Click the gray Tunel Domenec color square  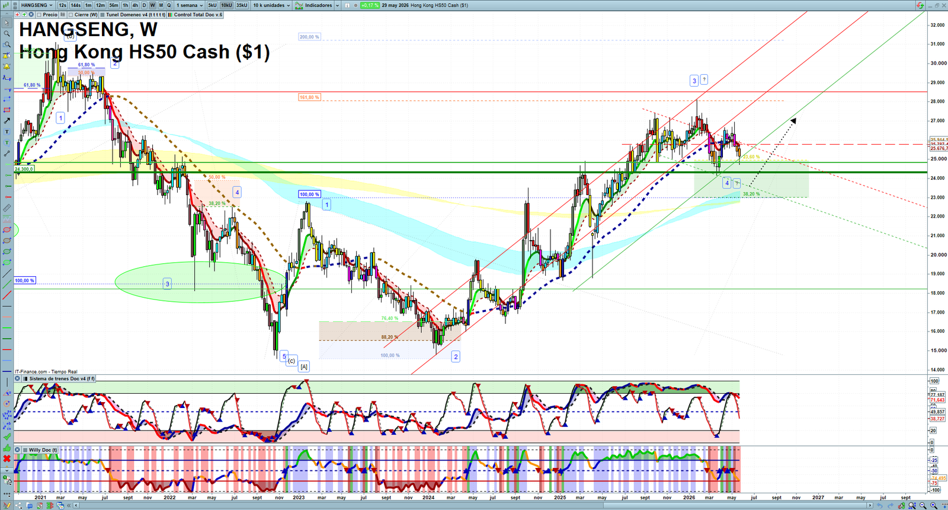coord(103,14)
